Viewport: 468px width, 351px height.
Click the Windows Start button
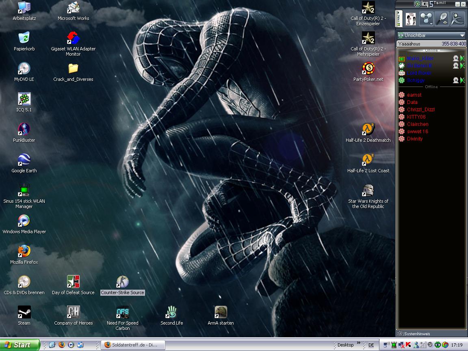point(19,345)
